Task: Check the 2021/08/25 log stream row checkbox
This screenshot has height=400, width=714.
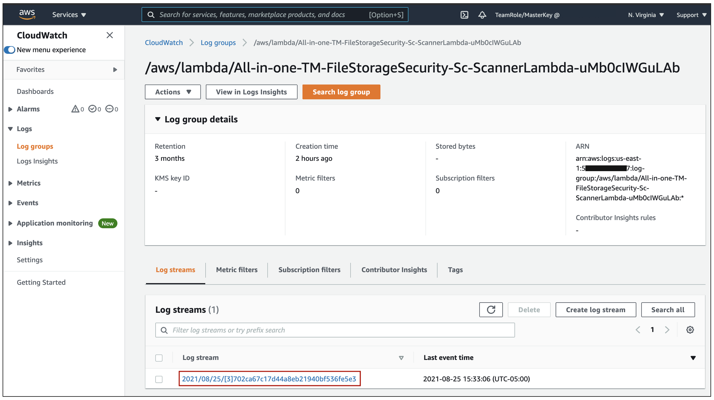Action: pyautogui.click(x=159, y=379)
